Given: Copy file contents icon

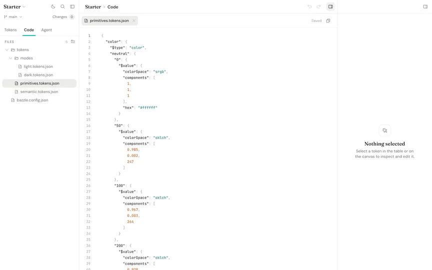Looking at the screenshot, I should click(328, 20).
